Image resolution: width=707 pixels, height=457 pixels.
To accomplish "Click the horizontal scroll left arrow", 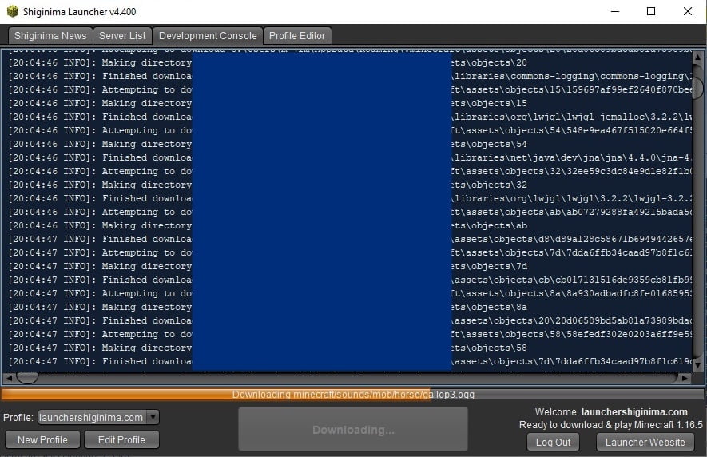I will 9,378.
